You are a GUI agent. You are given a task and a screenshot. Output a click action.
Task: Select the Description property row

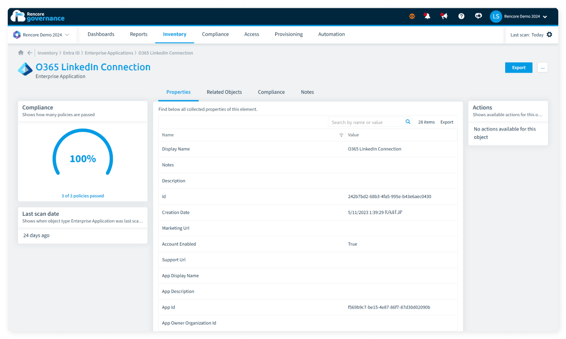coord(308,181)
